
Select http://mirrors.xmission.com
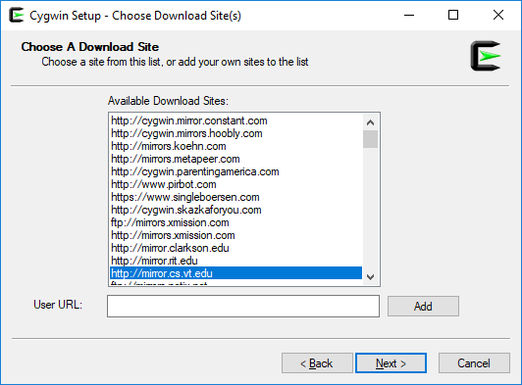pos(236,235)
